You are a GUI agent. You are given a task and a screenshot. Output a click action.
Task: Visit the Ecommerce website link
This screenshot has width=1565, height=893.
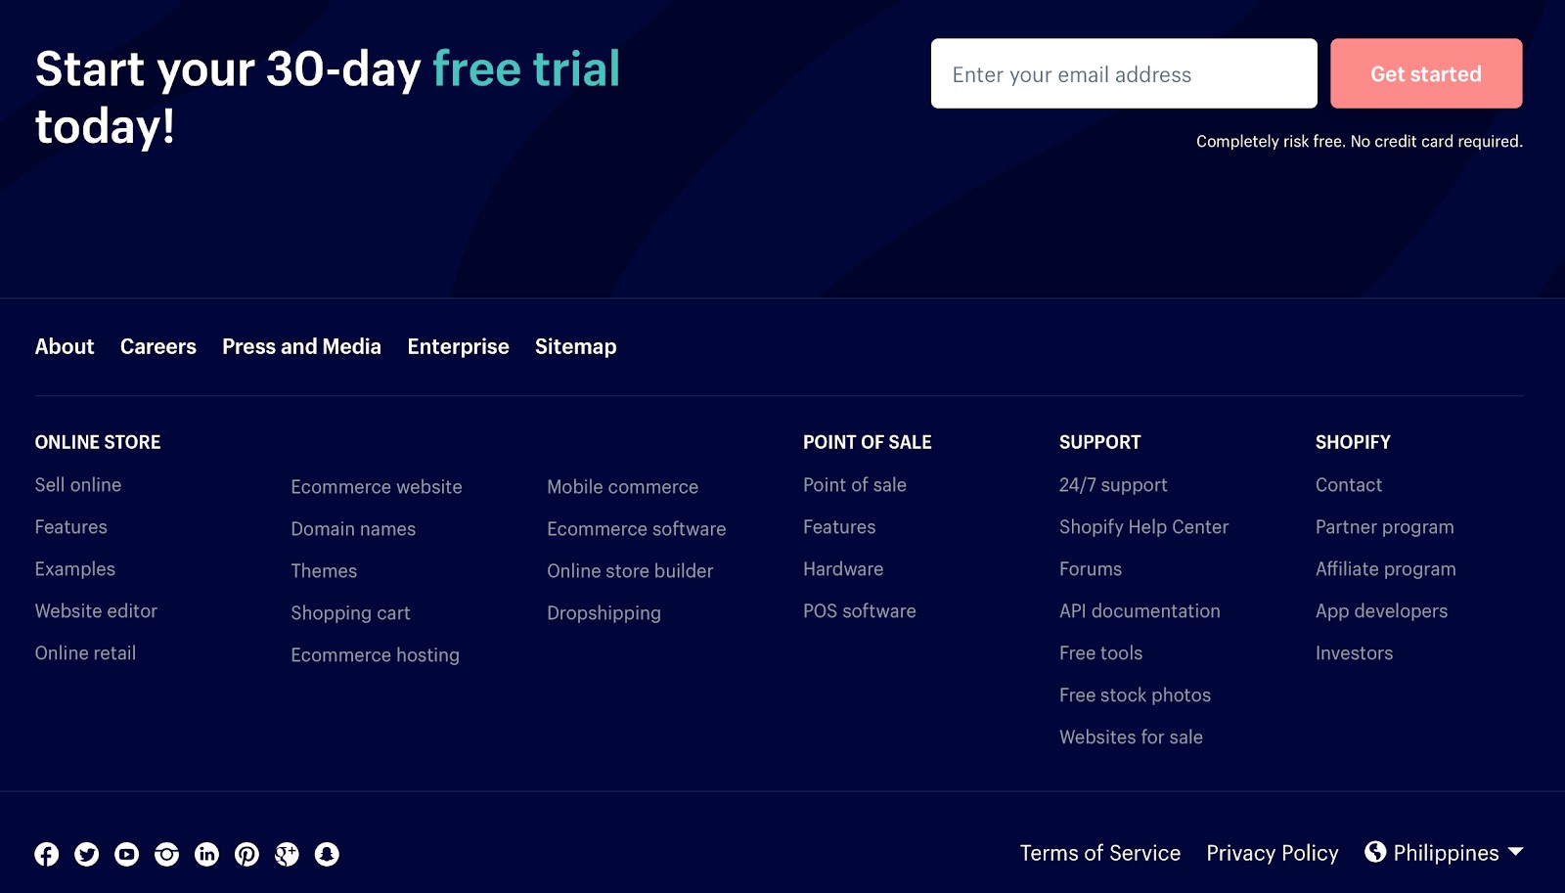377,487
